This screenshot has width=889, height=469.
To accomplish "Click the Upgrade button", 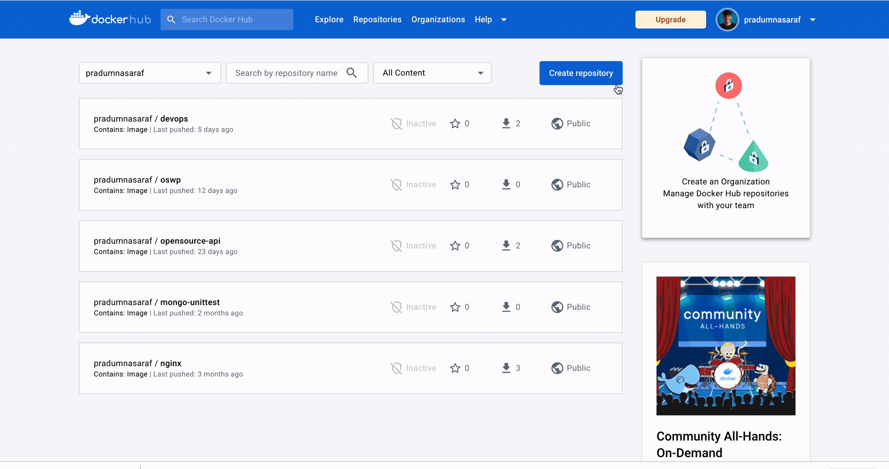I will [x=670, y=19].
